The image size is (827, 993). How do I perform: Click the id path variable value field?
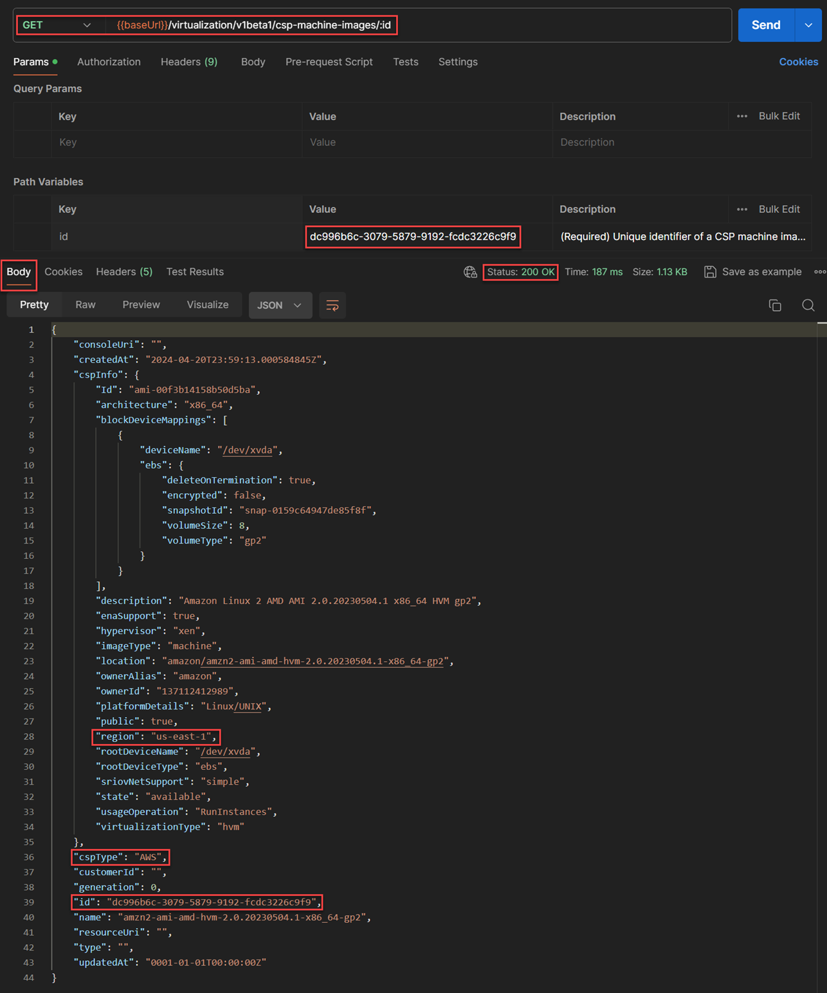(x=427, y=237)
